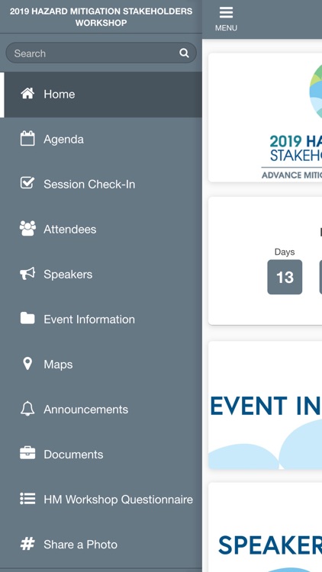322x572 pixels.
Task: Click the Home house icon
Action: 27,94
